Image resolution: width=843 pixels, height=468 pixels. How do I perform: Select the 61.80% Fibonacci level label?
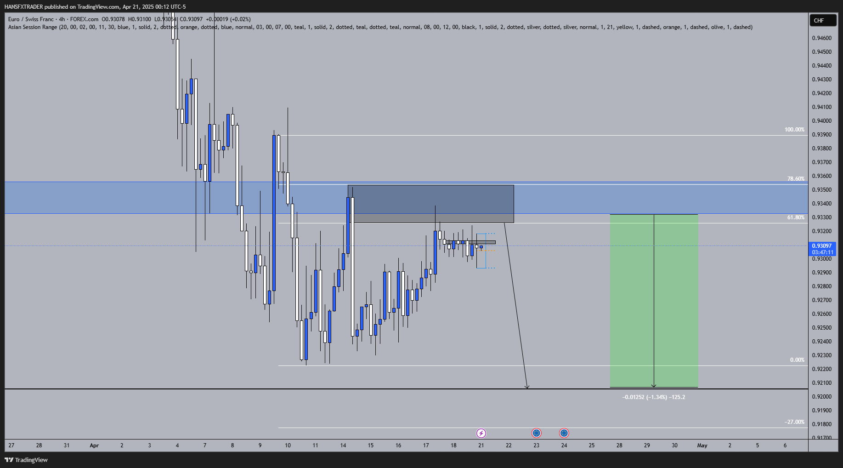pyautogui.click(x=796, y=217)
